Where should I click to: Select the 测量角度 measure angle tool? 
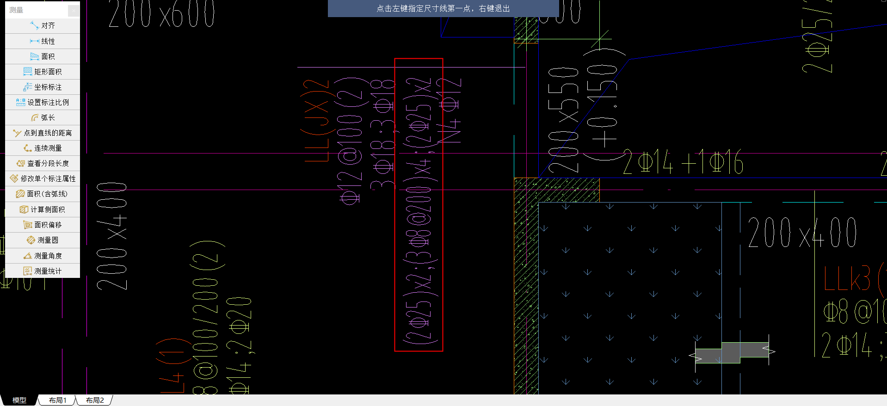(x=43, y=256)
